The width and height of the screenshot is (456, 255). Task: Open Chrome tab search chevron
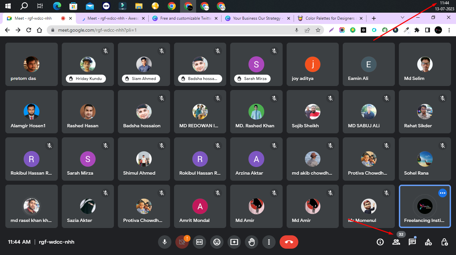(x=403, y=18)
